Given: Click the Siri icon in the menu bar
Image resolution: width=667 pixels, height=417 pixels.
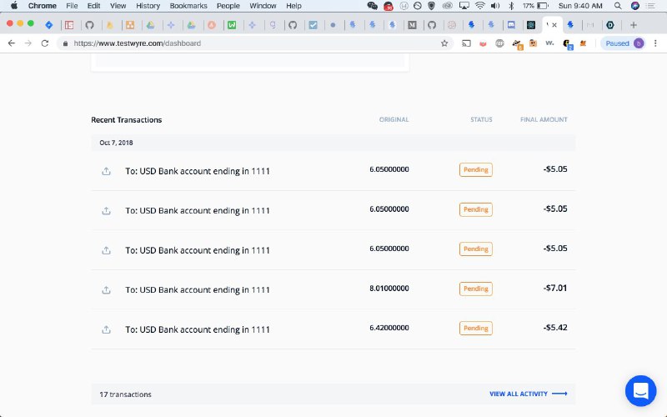Looking at the screenshot, I should coord(635,6).
